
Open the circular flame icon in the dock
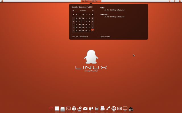tap(114, 108)
